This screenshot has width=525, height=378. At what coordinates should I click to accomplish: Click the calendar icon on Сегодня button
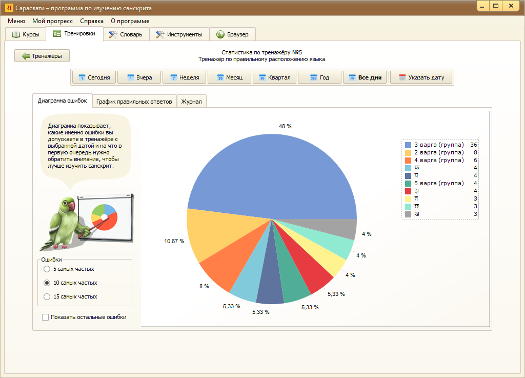tap(82, 78)
